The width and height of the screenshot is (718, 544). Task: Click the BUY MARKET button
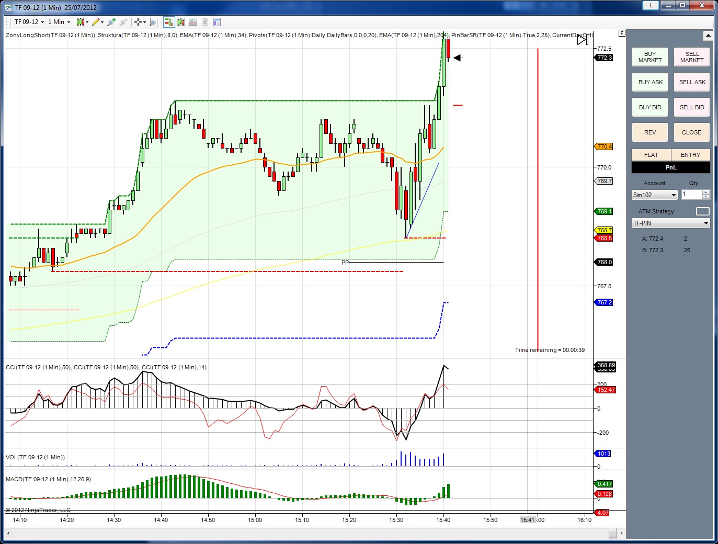coord(650,57)
